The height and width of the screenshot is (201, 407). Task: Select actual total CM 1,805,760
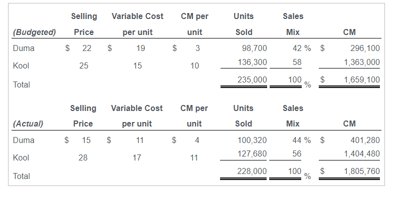(362, 171)
